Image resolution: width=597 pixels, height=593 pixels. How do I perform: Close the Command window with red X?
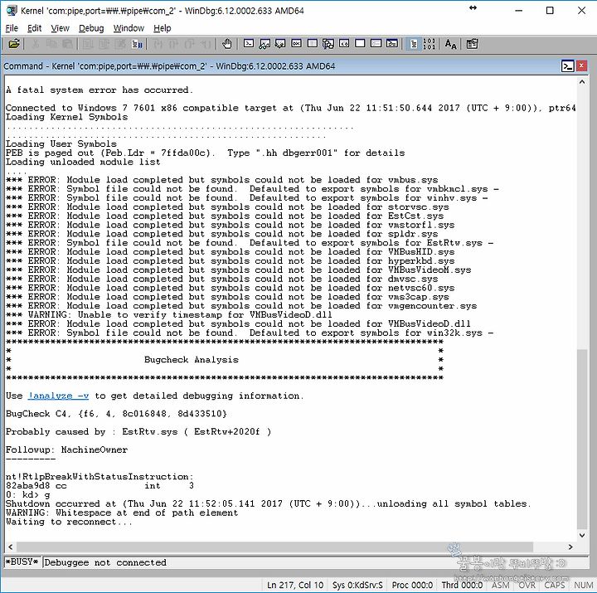(x=581, y=66)
